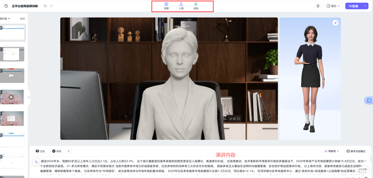373x178 pixels.
Task: Switch to 脚本总览模式
Action: [x=356, y=151]
